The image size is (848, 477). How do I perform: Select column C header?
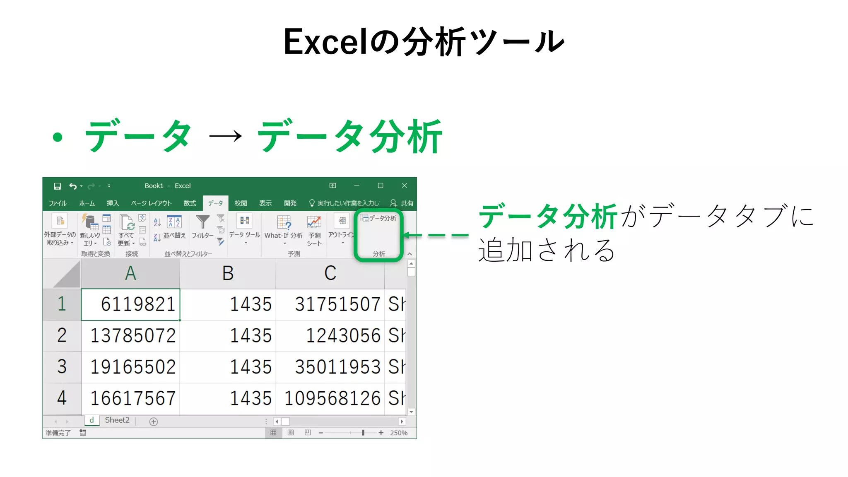(330, 274)
